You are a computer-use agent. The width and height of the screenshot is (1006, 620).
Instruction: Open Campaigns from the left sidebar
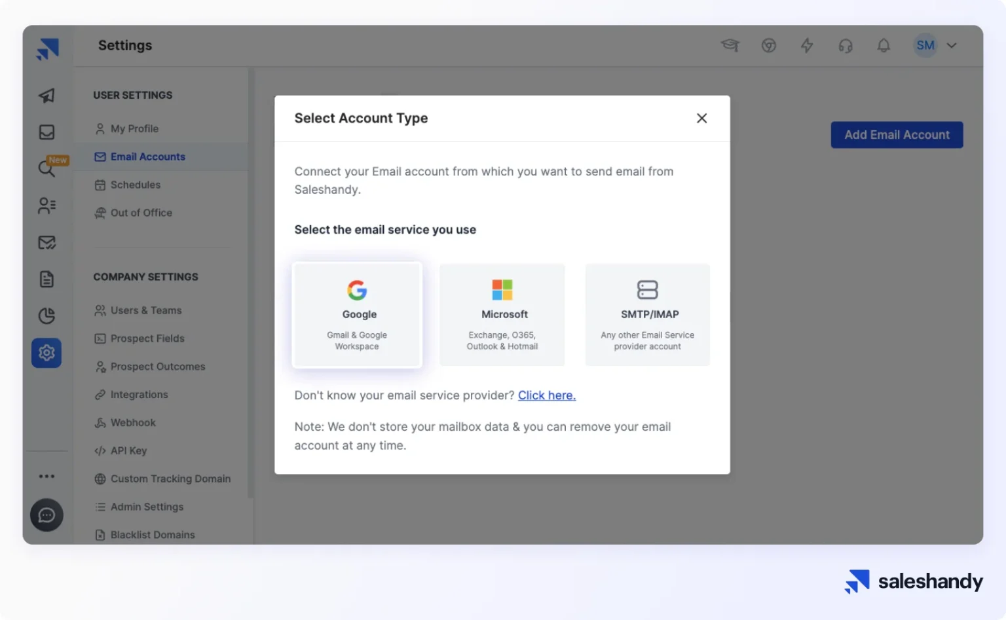46,96
